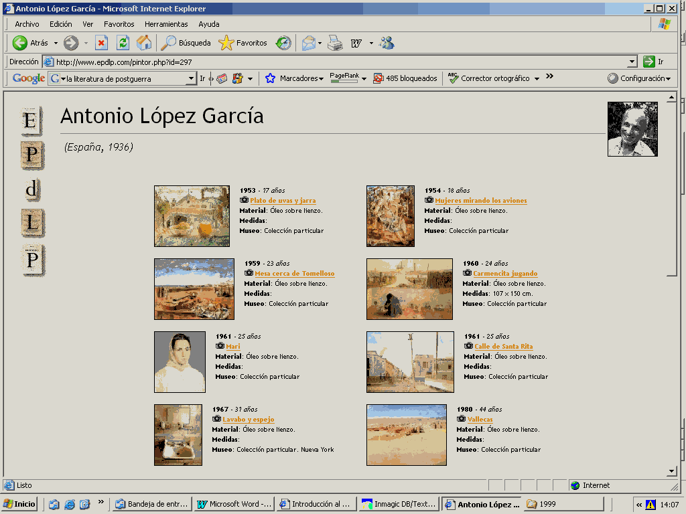This screenshot has height=514, width=686.
Task: Switch to Microsoft Word taskbar button
Action: [234, 504]
